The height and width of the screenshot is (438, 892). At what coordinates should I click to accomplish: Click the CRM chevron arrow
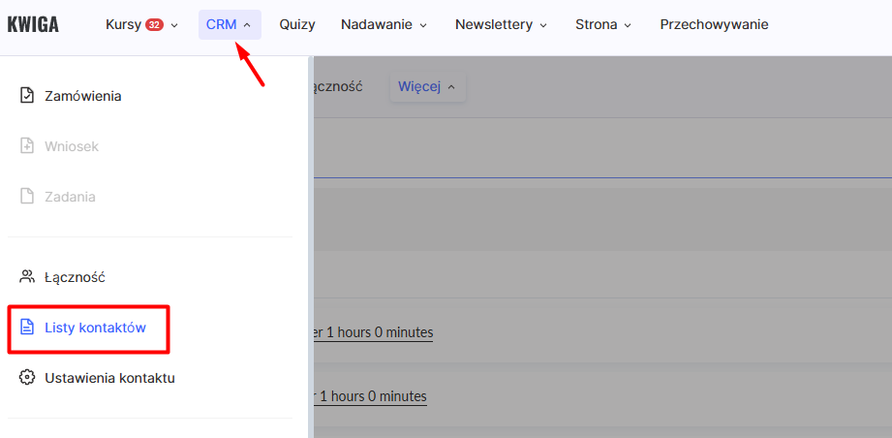[x=247, y=25]
